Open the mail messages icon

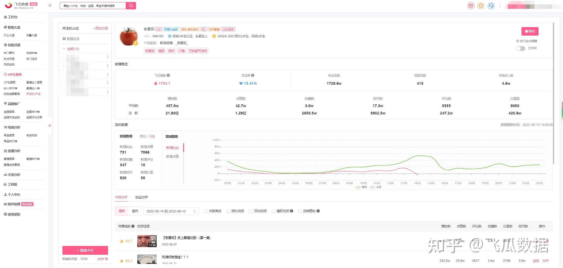point(471,6)
